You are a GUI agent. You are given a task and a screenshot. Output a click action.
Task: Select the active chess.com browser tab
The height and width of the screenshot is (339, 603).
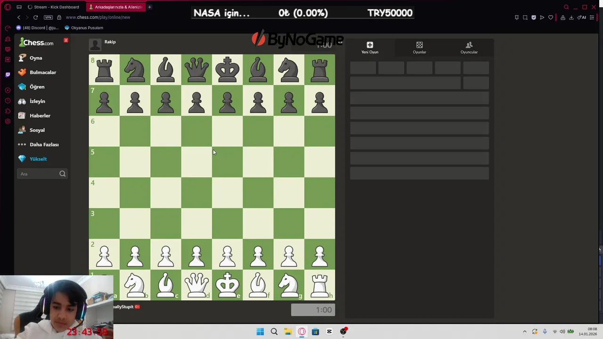tap(115, 7)
